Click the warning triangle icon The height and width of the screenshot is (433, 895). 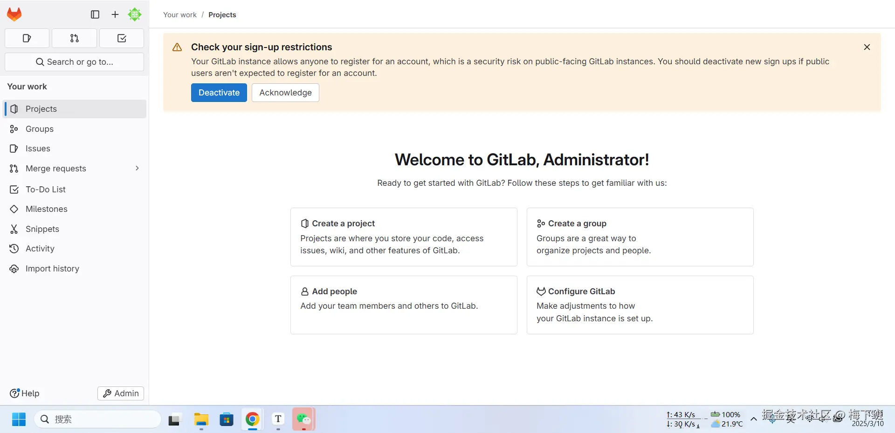pyautogui.click(x=177, y=47)
